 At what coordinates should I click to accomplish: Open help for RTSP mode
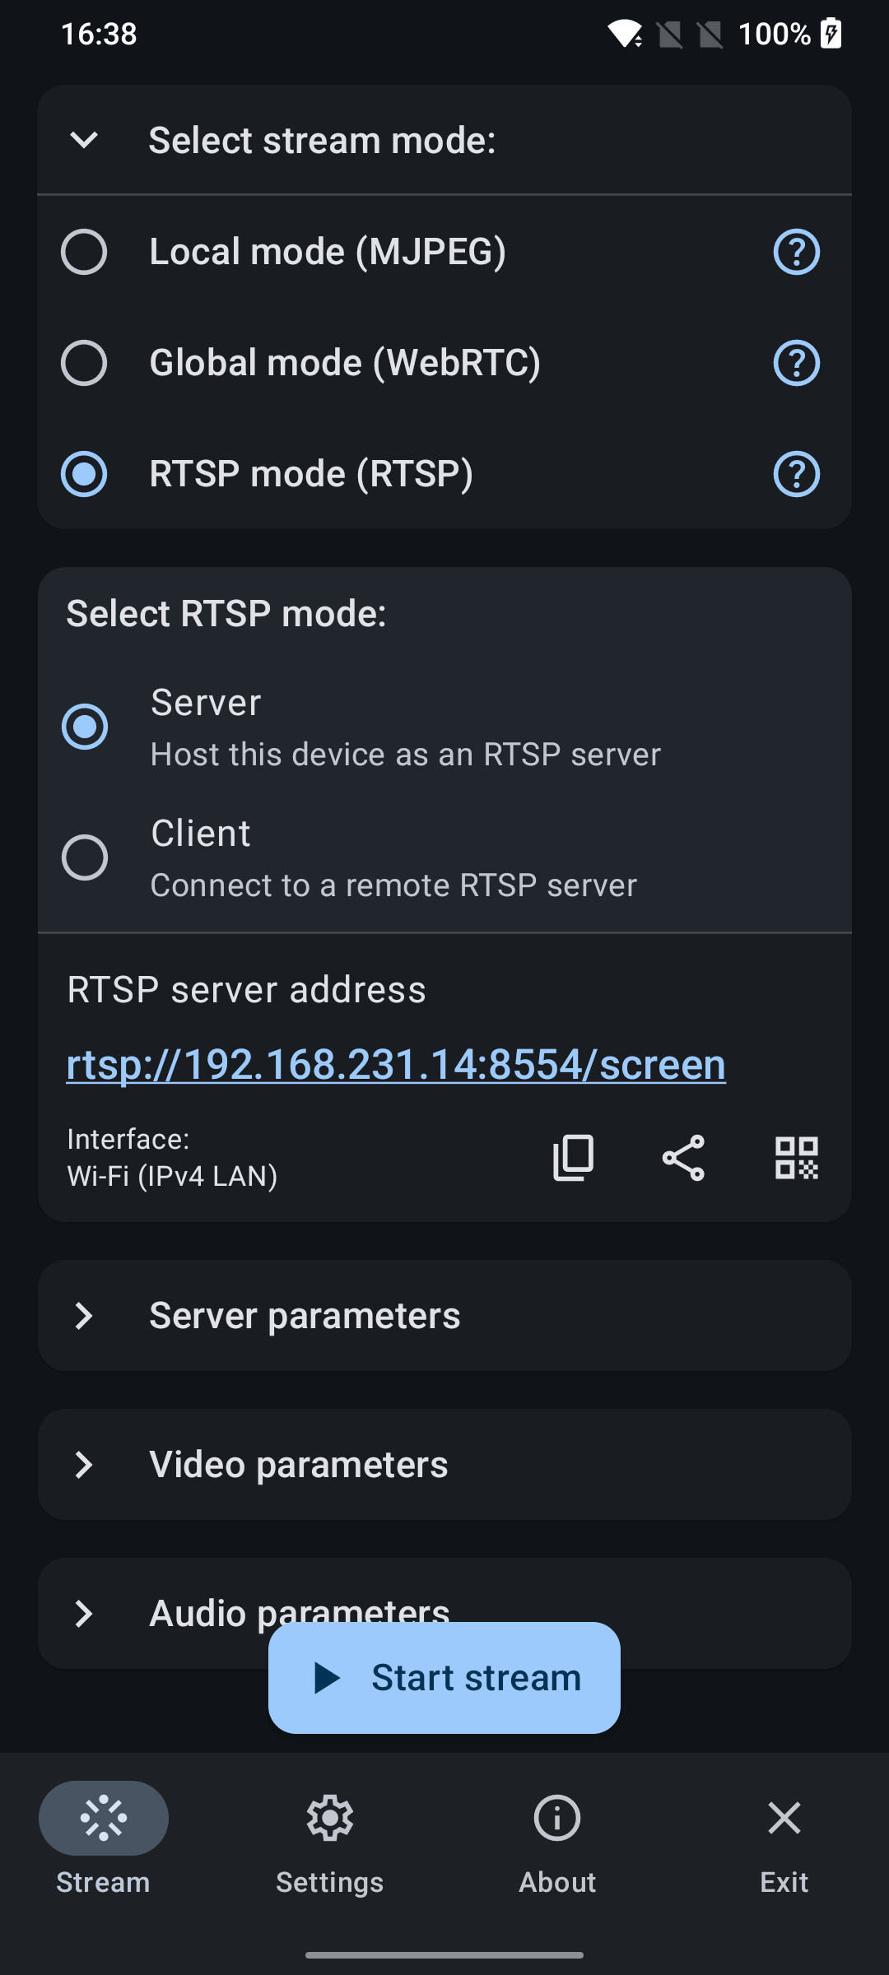(796, 474)
